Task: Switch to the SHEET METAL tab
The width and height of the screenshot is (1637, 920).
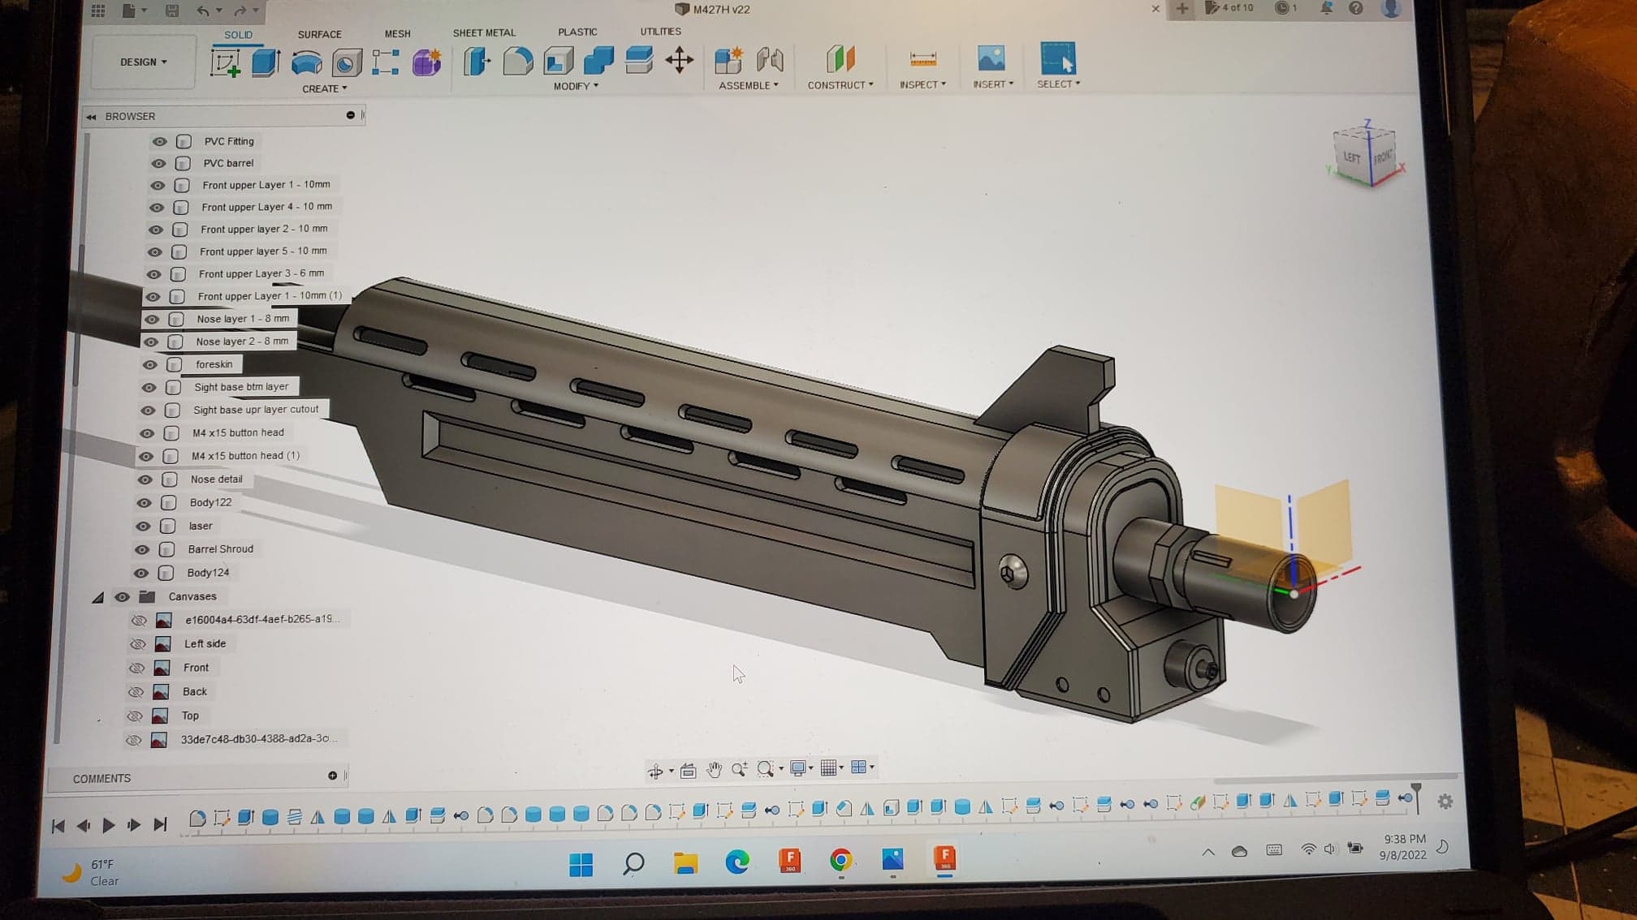Action: click(x=484, y=32)
